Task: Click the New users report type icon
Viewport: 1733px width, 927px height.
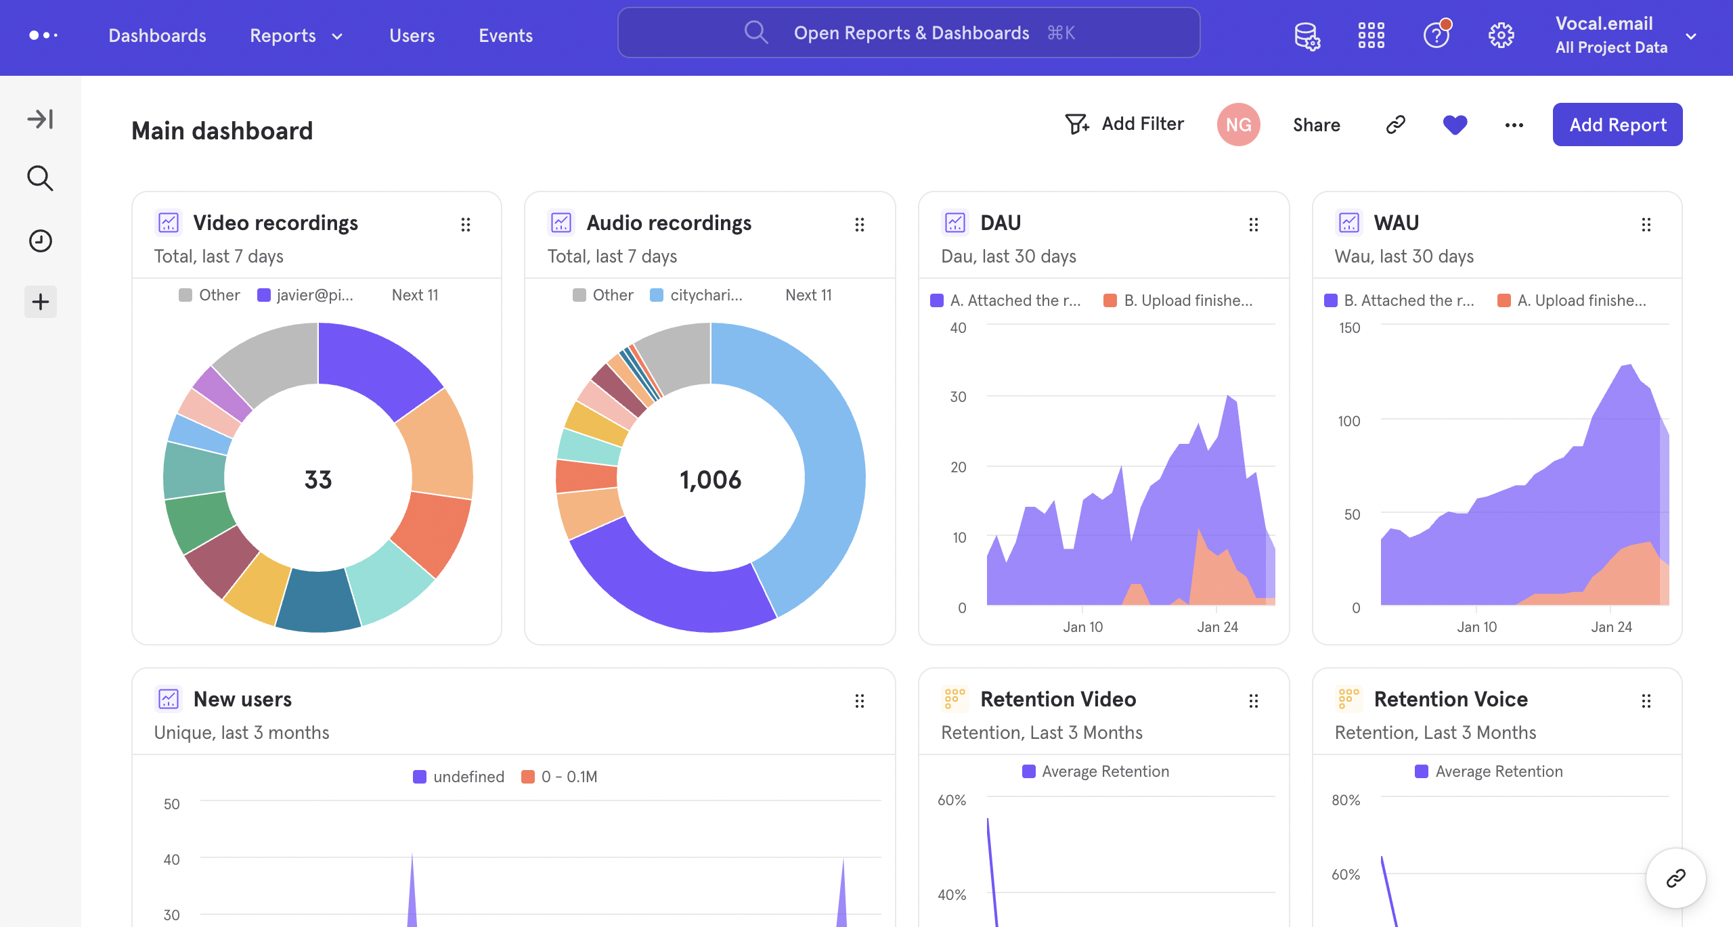Action: pyautogui.click(x=168, y=699)
